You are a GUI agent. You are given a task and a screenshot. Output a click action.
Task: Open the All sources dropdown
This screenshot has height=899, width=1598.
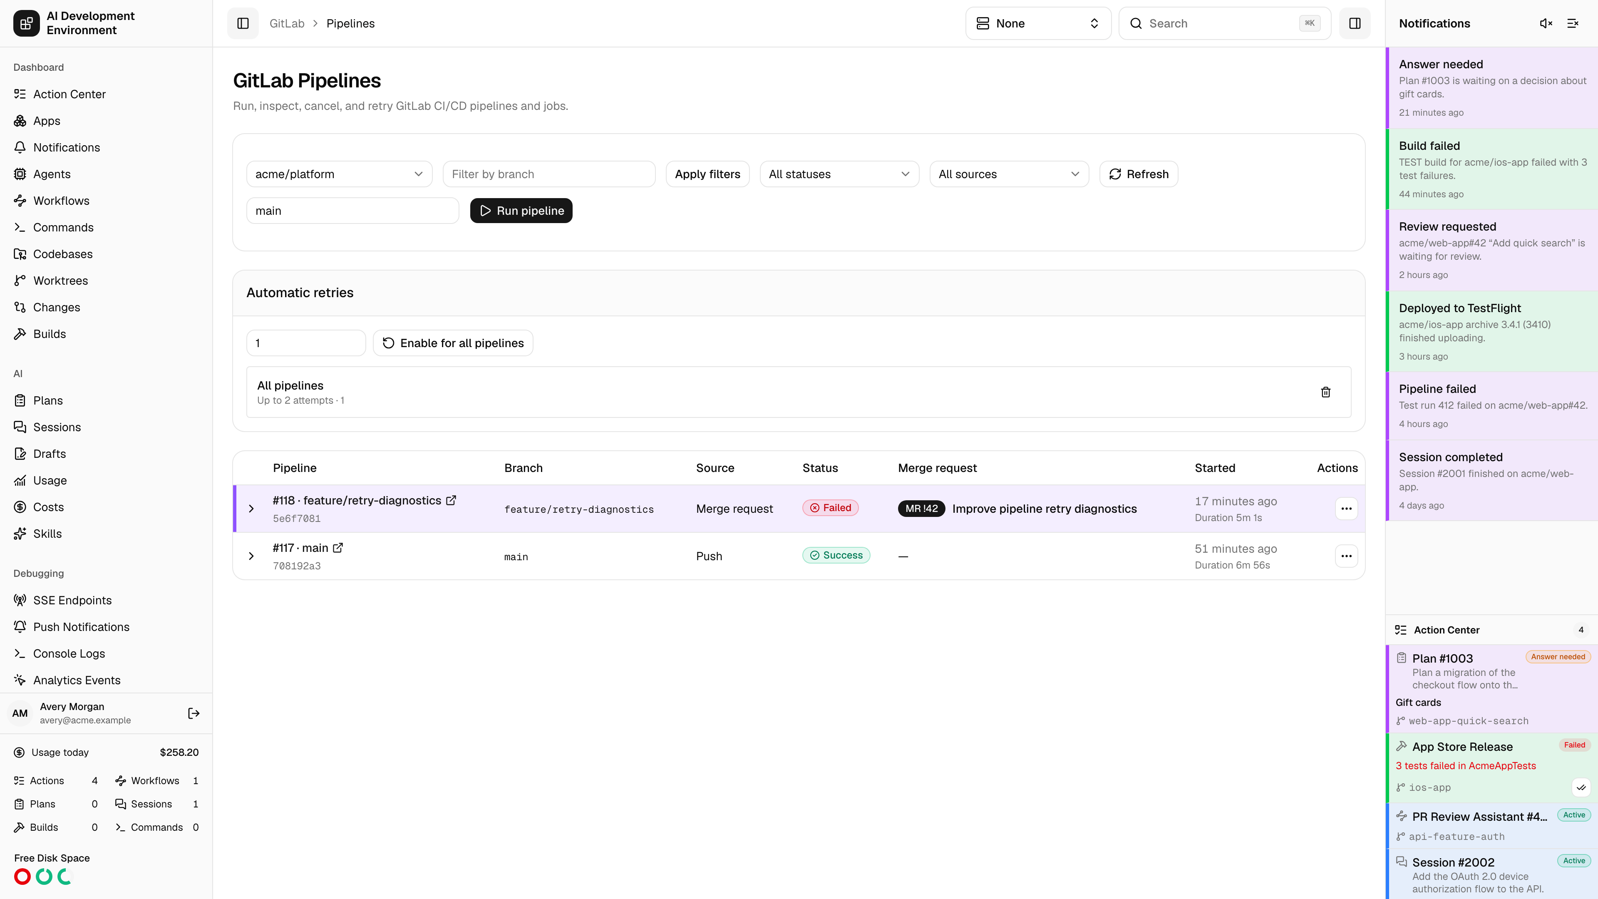(x=1009, y=174)
